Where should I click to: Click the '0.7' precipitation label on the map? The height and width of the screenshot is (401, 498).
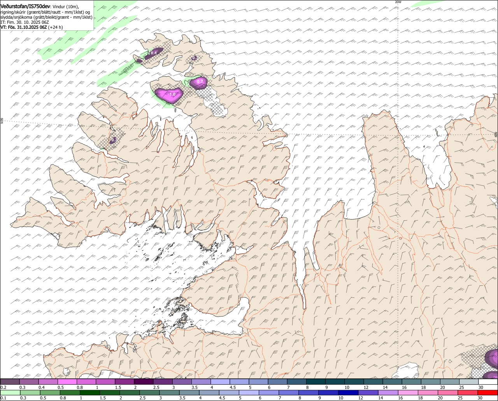coord(200,81)
